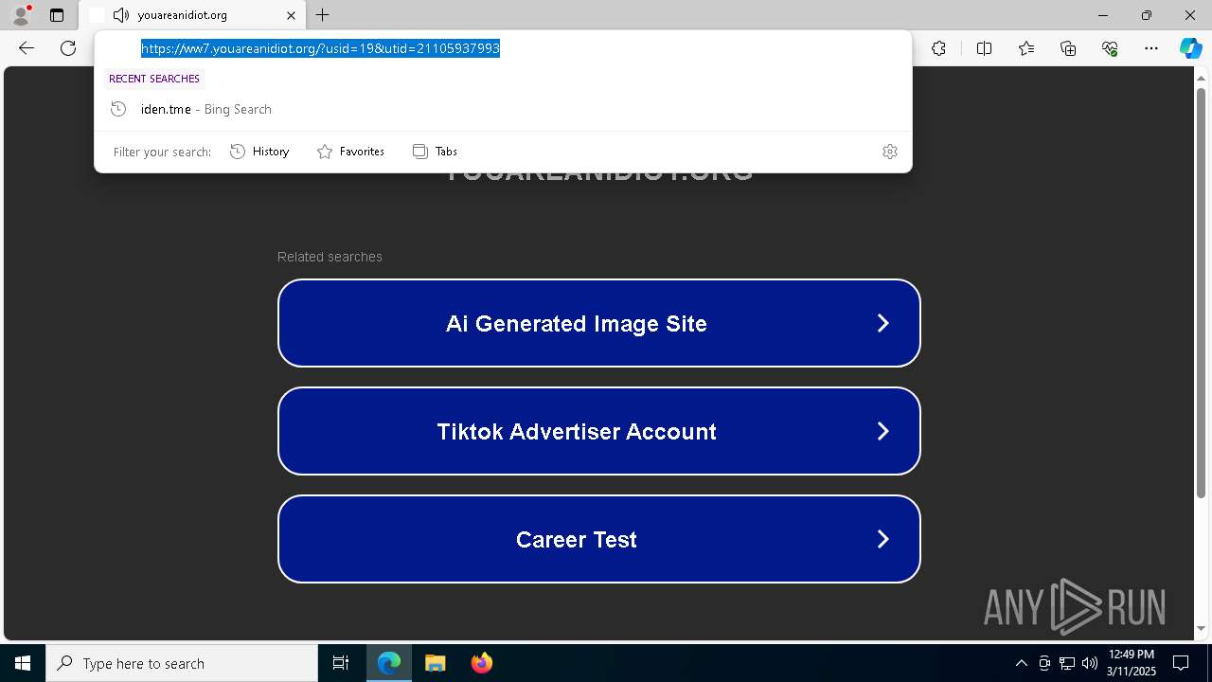
Task: Open Tiktok Advertiser Account link
Action: tap(599, 431)
